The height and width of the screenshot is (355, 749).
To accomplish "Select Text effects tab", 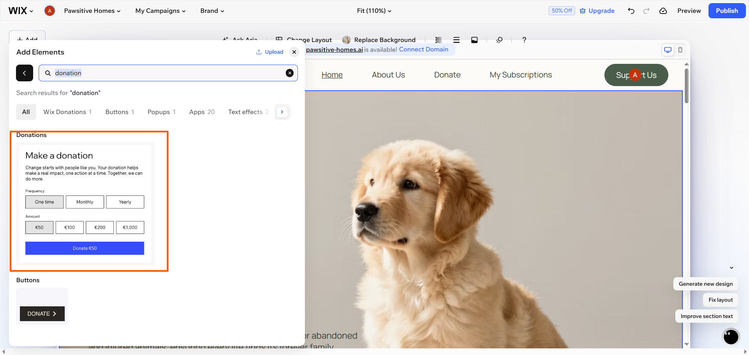I will coord(248,112).
